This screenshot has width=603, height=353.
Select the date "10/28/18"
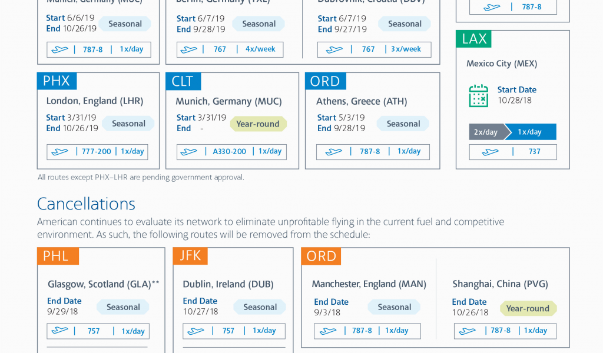click(x=515, y=101)
